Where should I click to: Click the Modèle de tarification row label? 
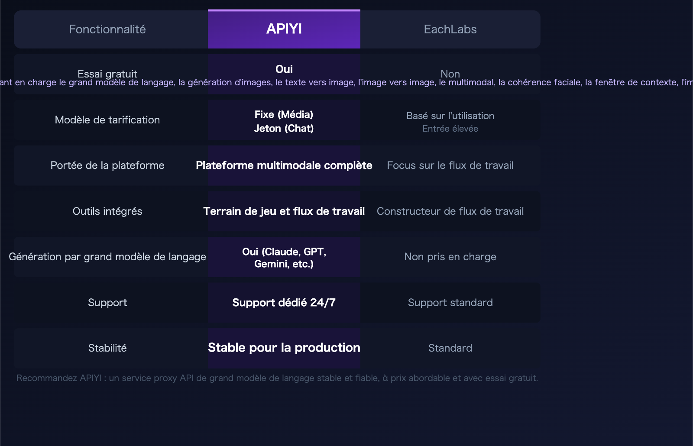click(x=107, y=120)
